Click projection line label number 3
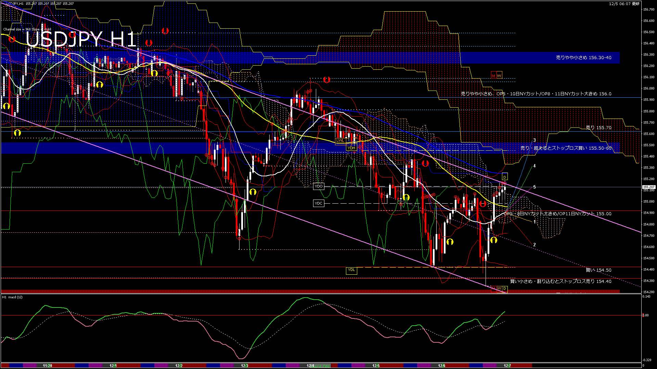The width and height of the screenshot is (657, 369). point(534,140)
